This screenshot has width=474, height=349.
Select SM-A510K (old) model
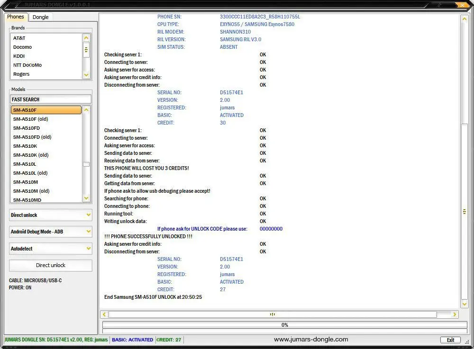[x=31, y=155]
